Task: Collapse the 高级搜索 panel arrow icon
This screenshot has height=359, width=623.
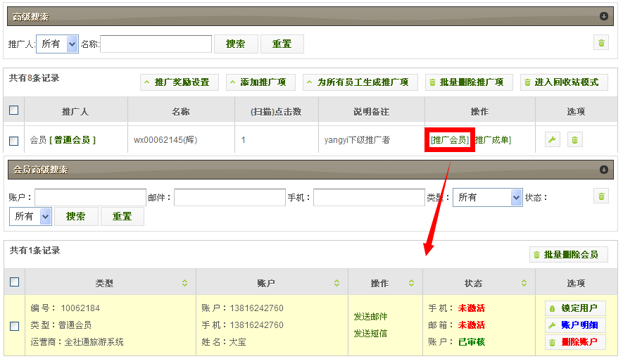Action: (x=603, y=16)
